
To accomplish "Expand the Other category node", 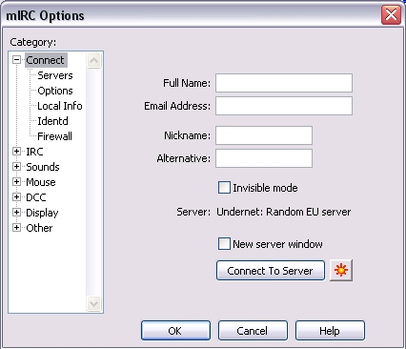I will [x=16, y=228].
